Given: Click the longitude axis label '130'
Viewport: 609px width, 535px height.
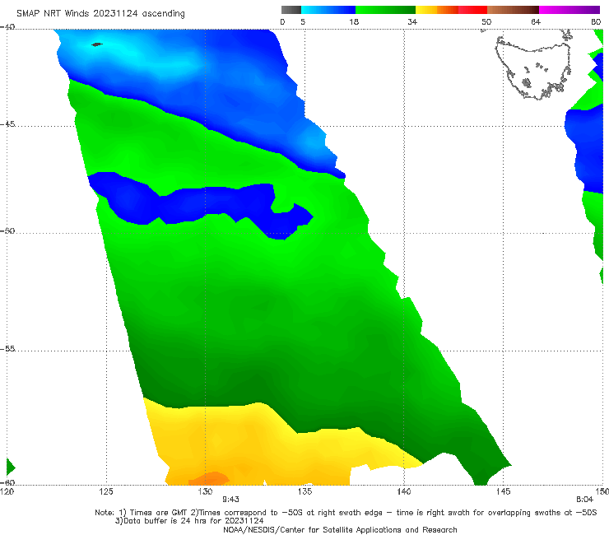Looking at the screenshot, I should (205, 491).
